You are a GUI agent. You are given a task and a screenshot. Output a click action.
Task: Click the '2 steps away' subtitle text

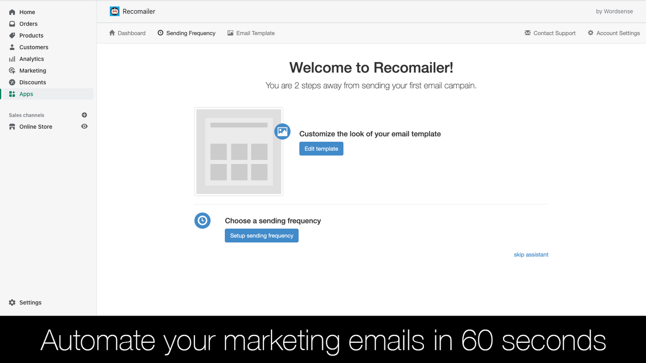pos(371,86)
